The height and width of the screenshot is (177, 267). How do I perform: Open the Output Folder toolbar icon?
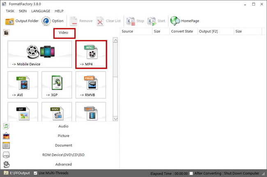(x=10, y=21)
